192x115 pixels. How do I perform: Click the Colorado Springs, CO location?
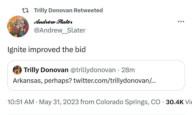pos(128,102)
